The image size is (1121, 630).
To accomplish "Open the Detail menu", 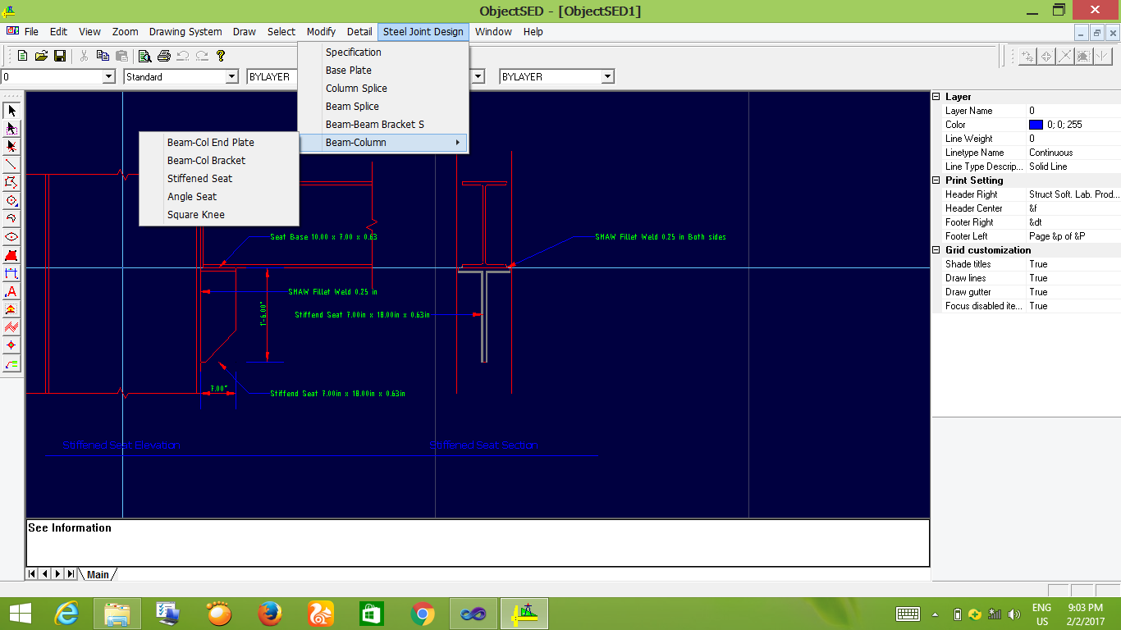I will coord(359,32).
